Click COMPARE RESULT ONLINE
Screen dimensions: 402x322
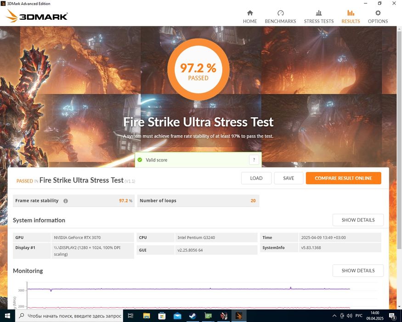point(343,178)
